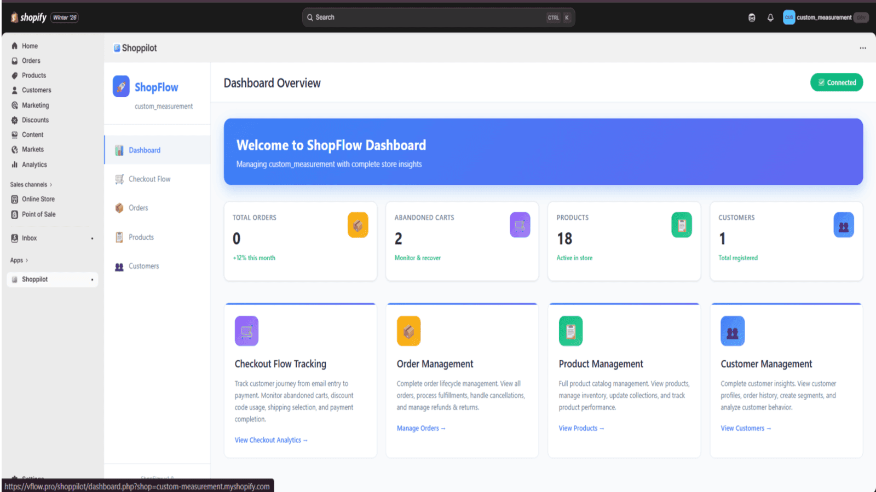Click the Total Orders orange box icon

coord(358,225)
